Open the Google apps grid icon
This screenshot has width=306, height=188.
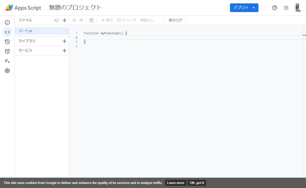tap(286, 8)
